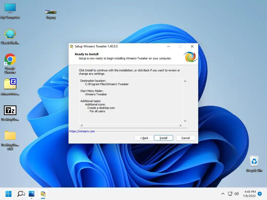This screenshot has height=200, width=267.
Task: Click the Winaero Tweaker logo in header
Action: pos(190,57)
